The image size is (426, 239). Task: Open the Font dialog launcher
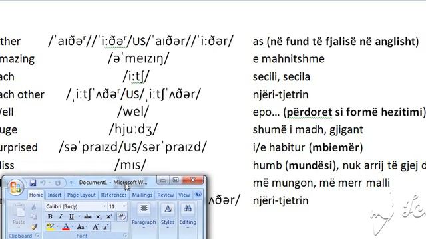click(x=125, y=236)
